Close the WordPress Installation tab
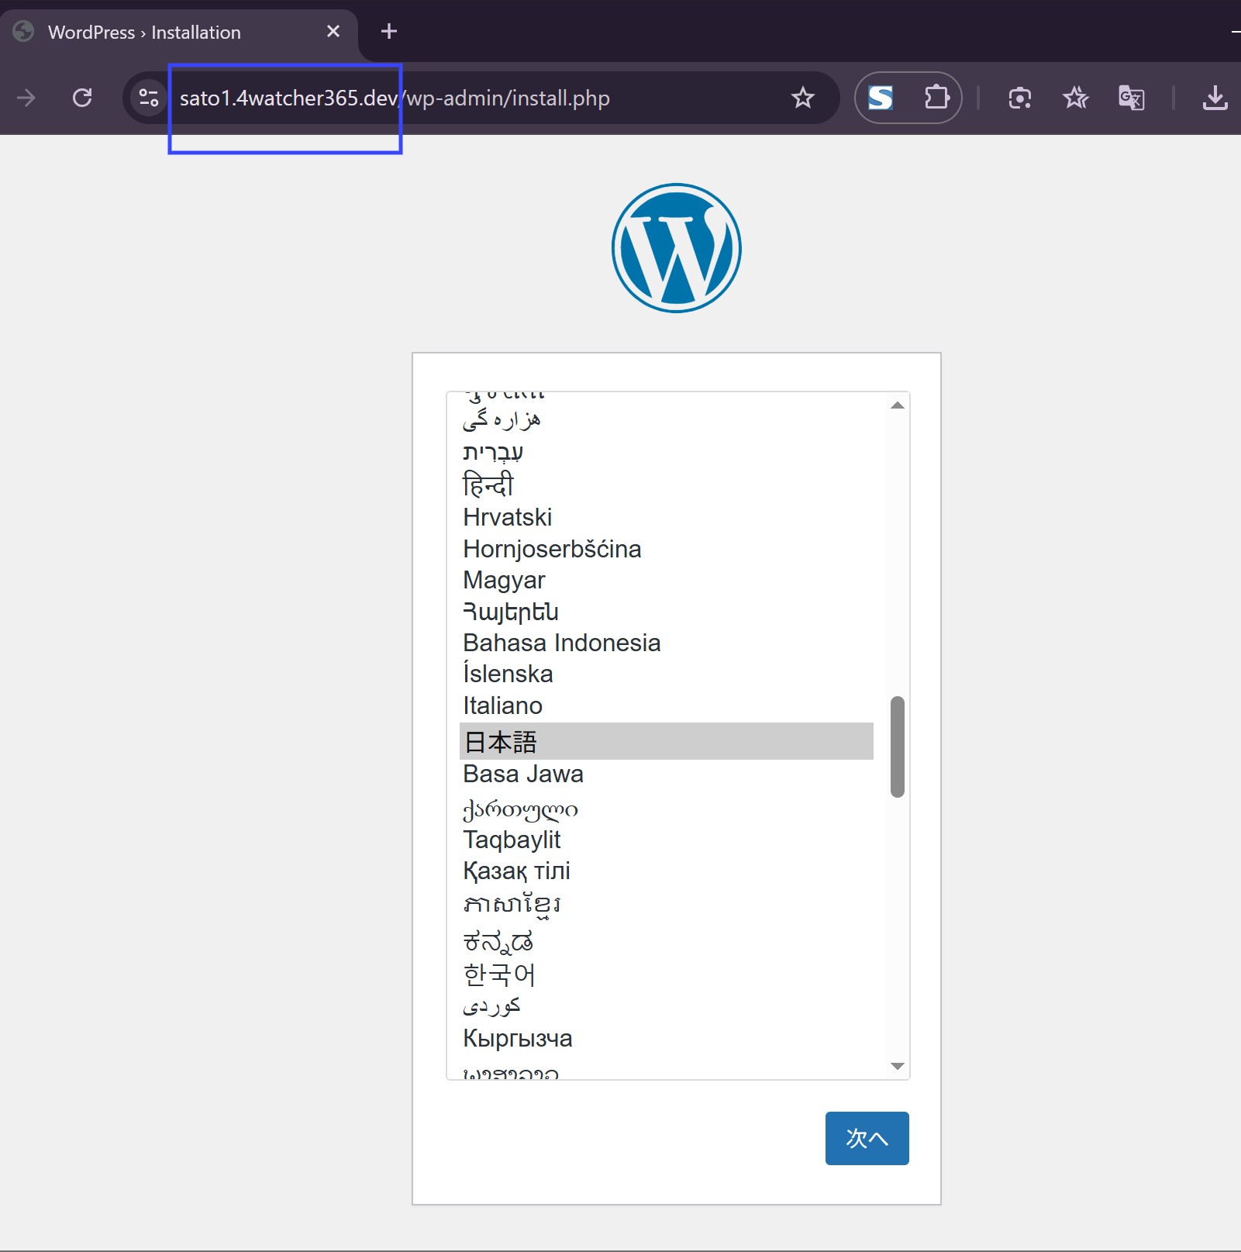 tap(333, 32)
